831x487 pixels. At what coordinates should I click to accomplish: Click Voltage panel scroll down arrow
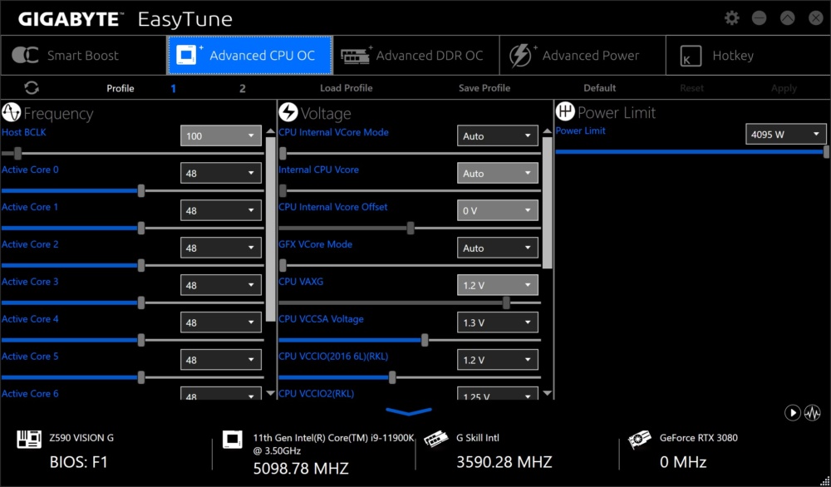coord(548,393)
